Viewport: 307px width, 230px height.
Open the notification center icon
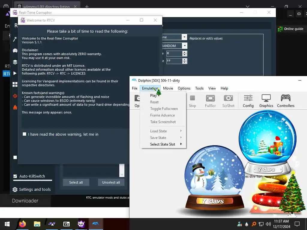click(297, 224)
